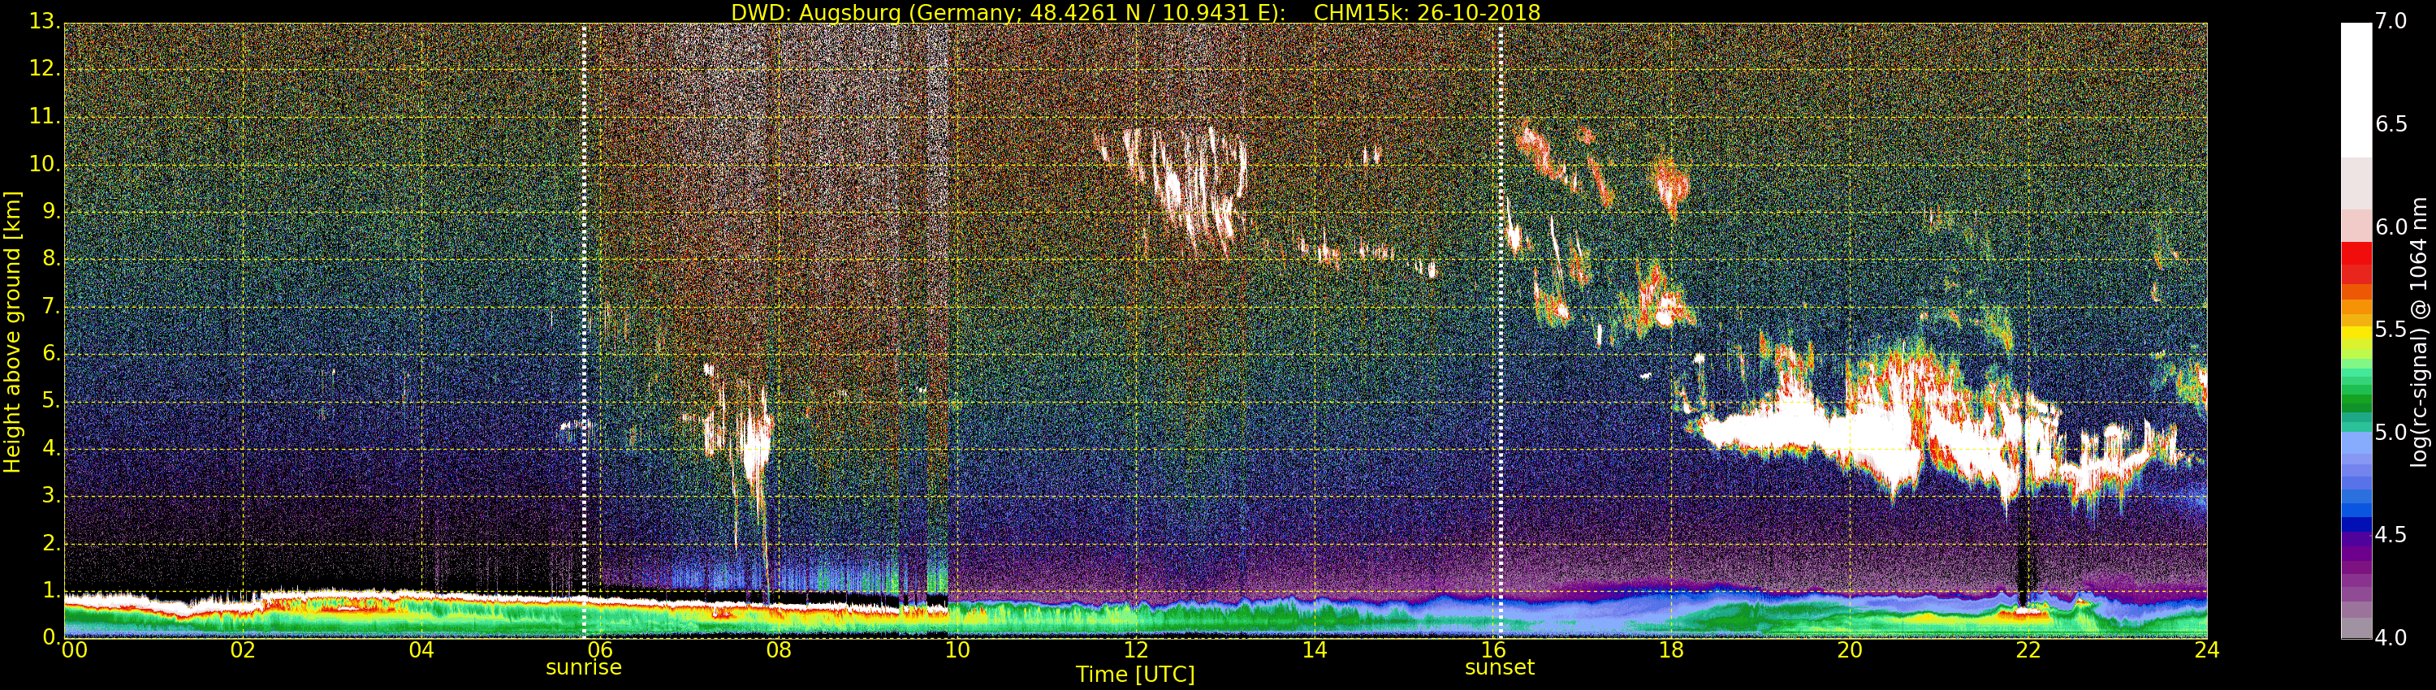Click the time axis tick label '08'
The width and height of the screenshot is (2436, 690).
pos(778,649)
